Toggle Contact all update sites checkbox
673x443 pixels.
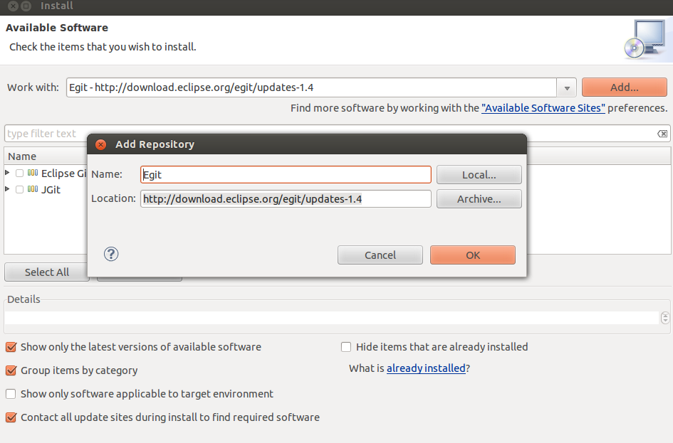(x=11, y=417)
